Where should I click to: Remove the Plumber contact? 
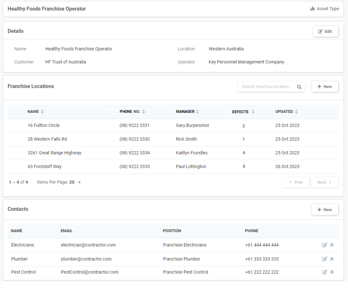click(x=332, y=259)
